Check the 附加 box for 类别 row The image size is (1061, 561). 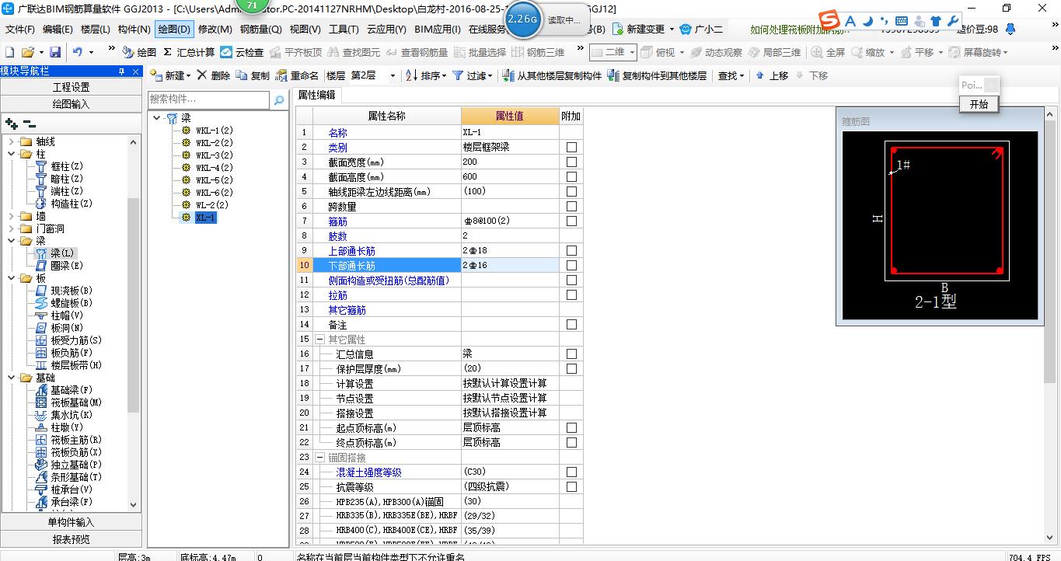(x=571, y=147)
